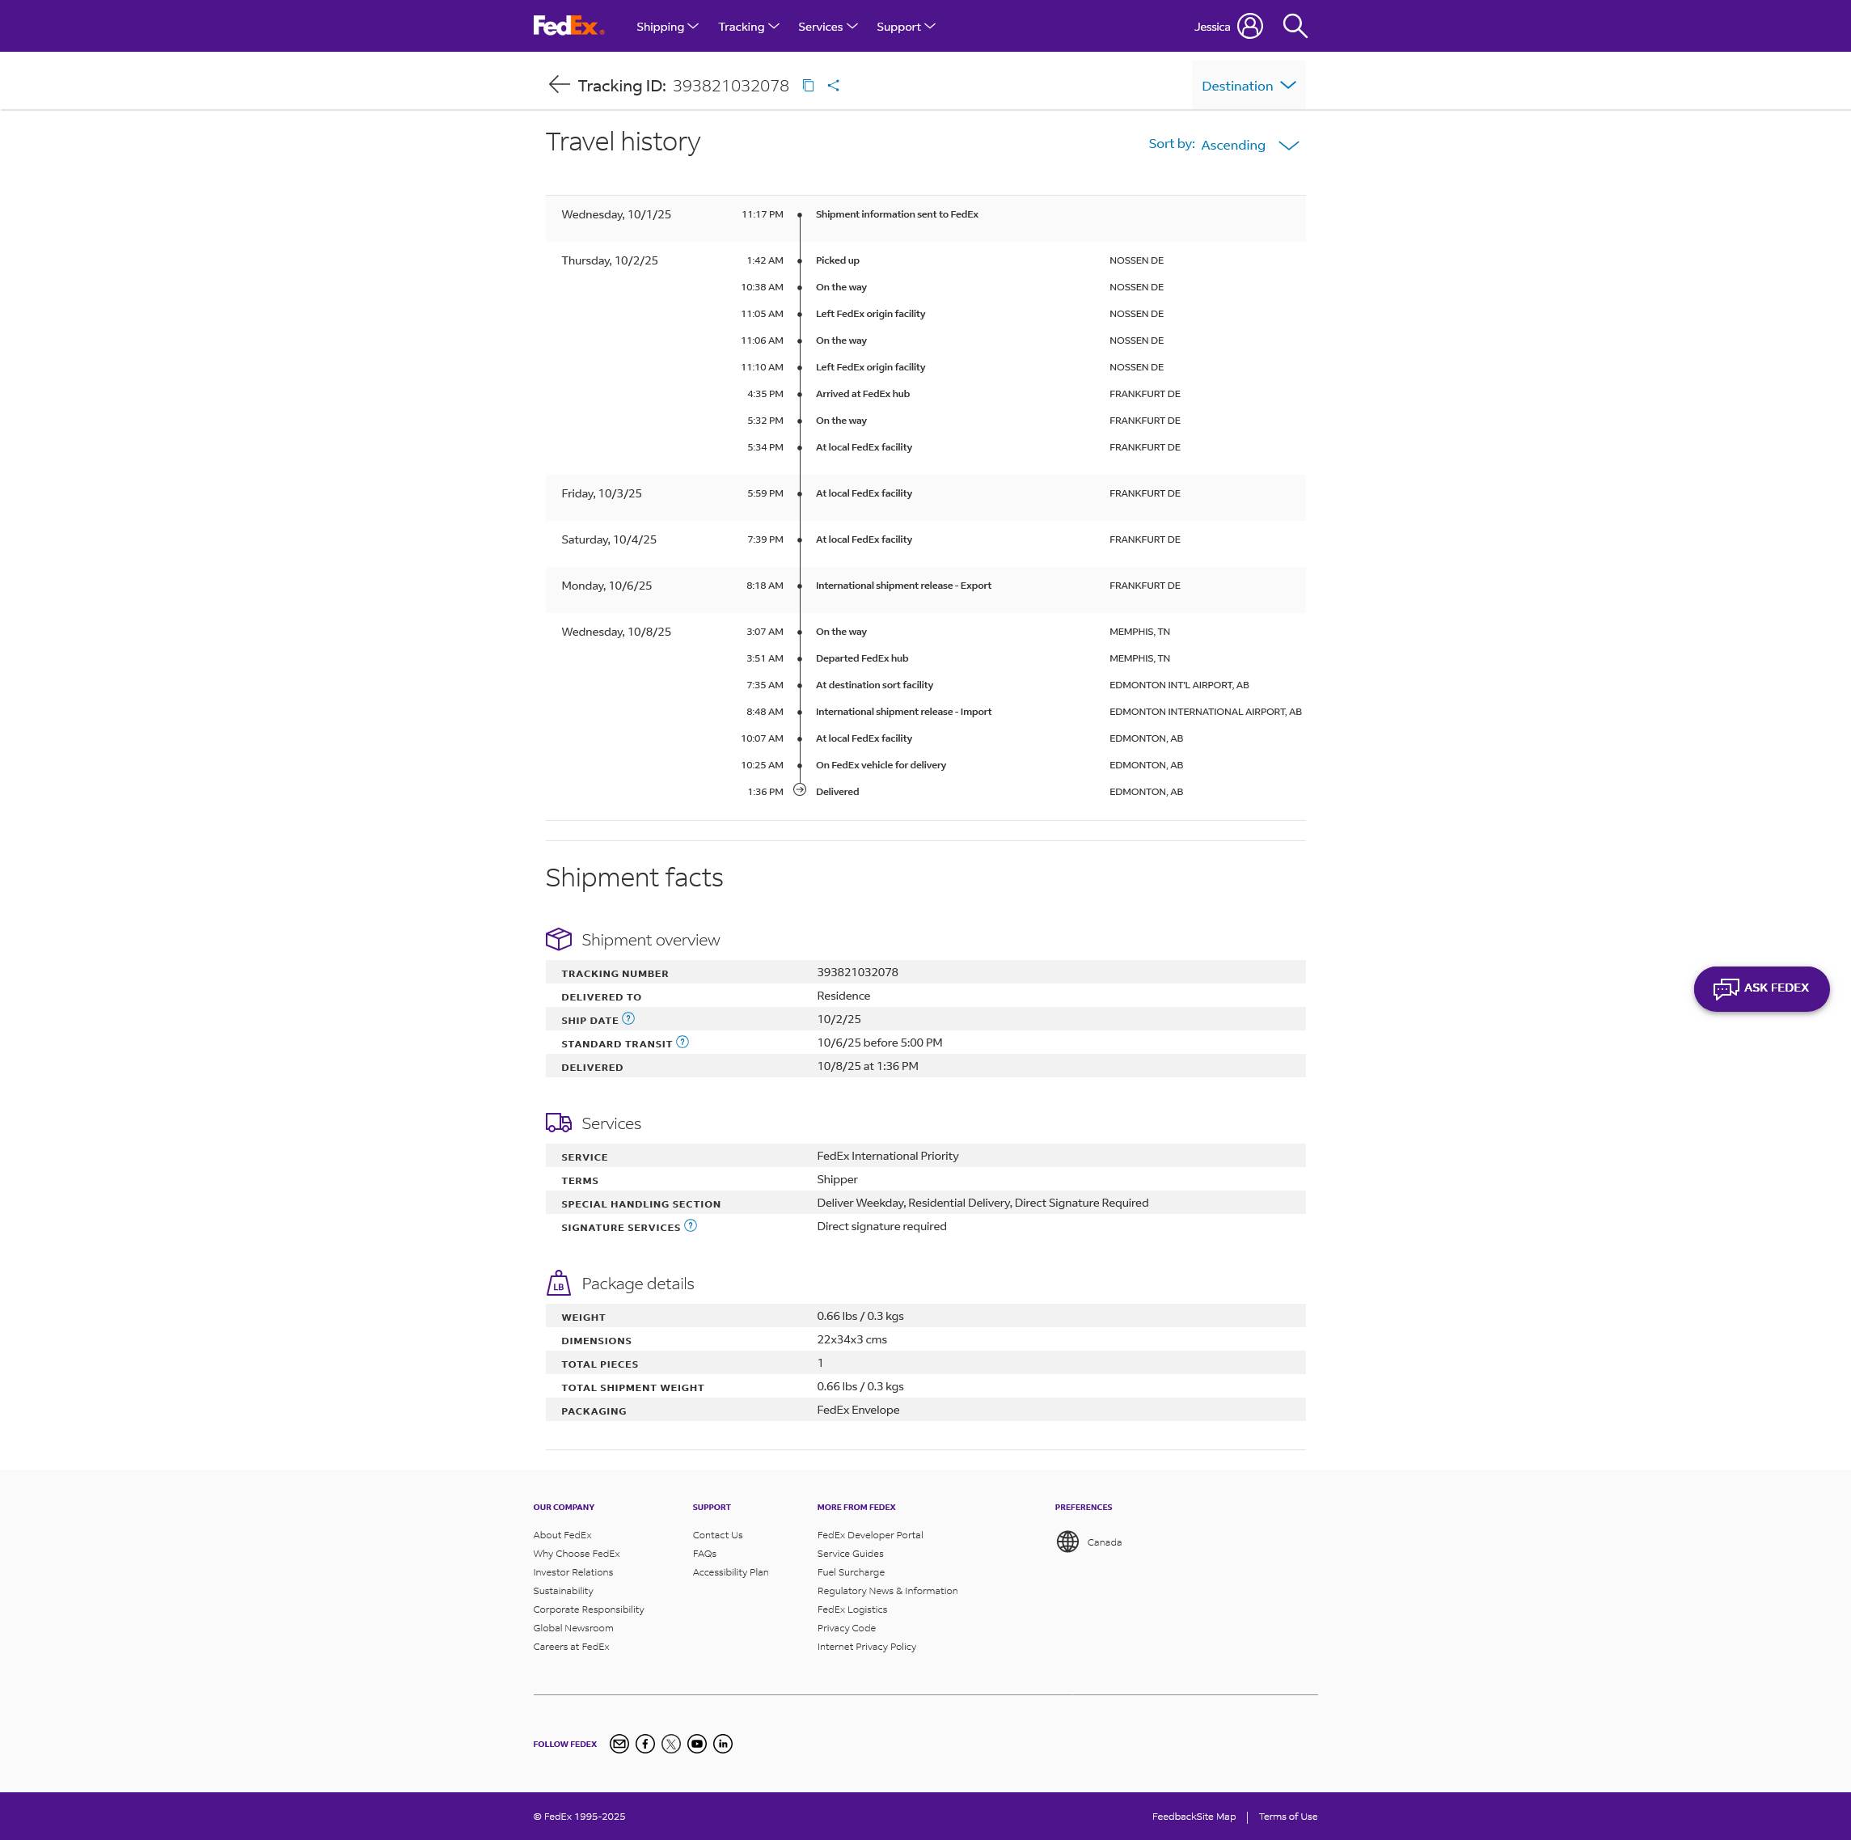Click the Facebook follow icon

[646, 1743]
